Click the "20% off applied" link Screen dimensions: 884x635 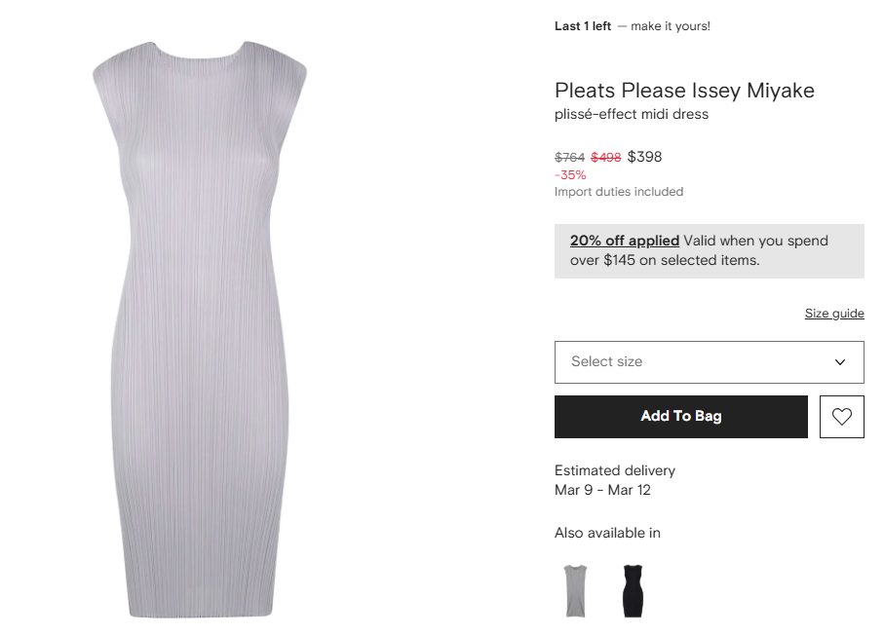(x=625, y=241)
